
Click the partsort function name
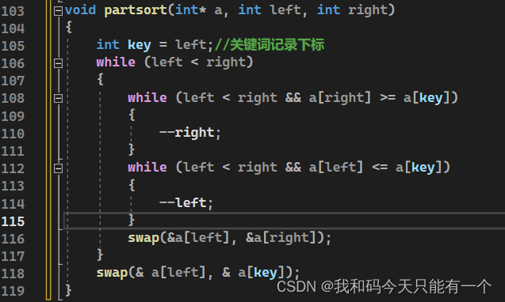136,10
